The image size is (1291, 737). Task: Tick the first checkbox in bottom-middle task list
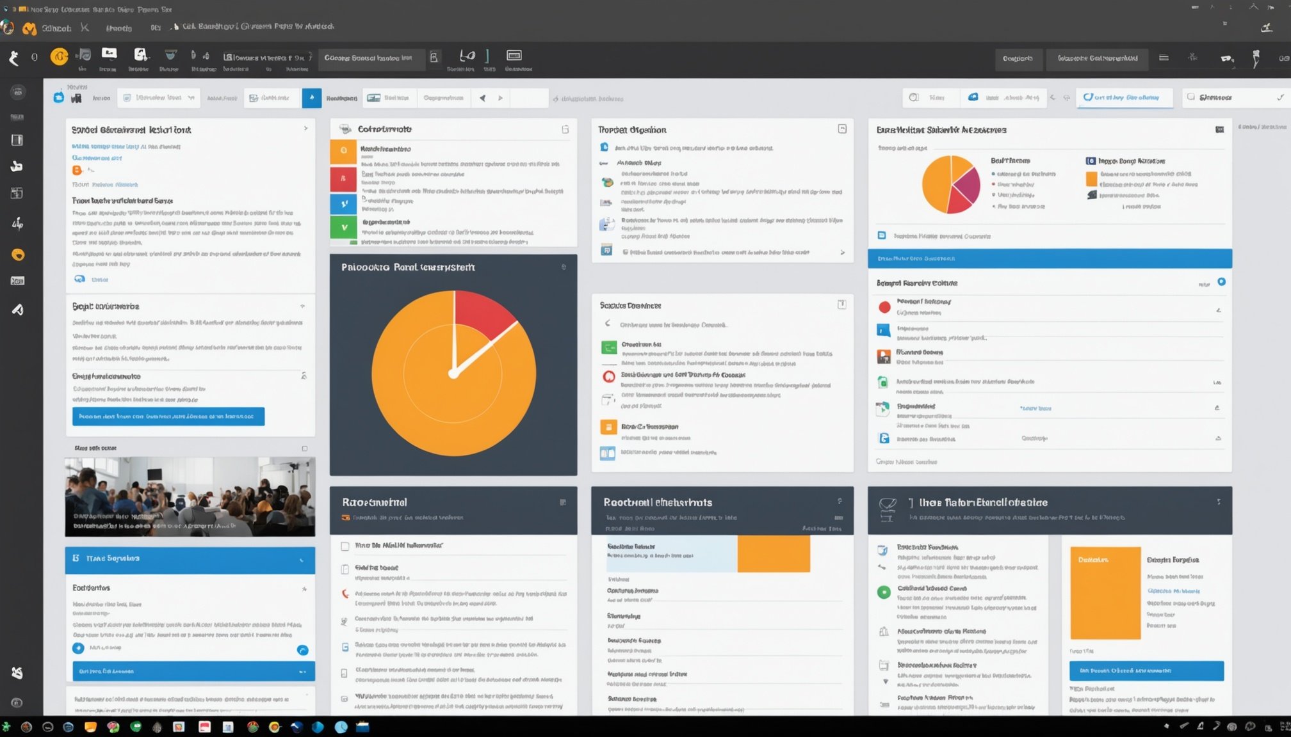pyautogui.click(x=345, y=546)
